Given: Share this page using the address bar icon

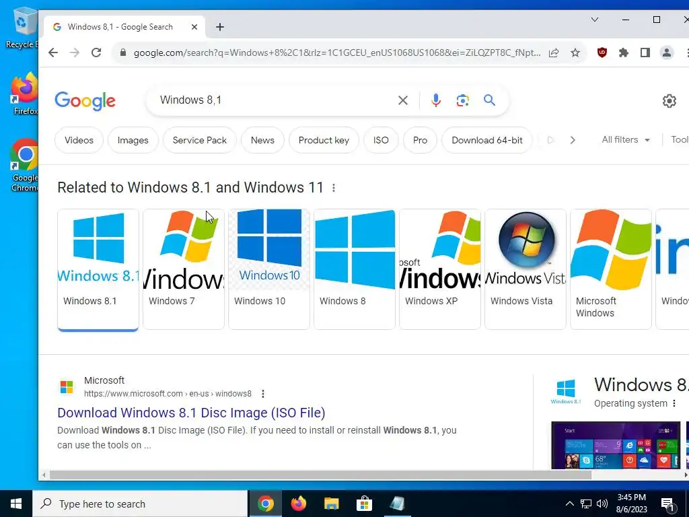Looking at the screenshot, I should [x=554, y=53].
